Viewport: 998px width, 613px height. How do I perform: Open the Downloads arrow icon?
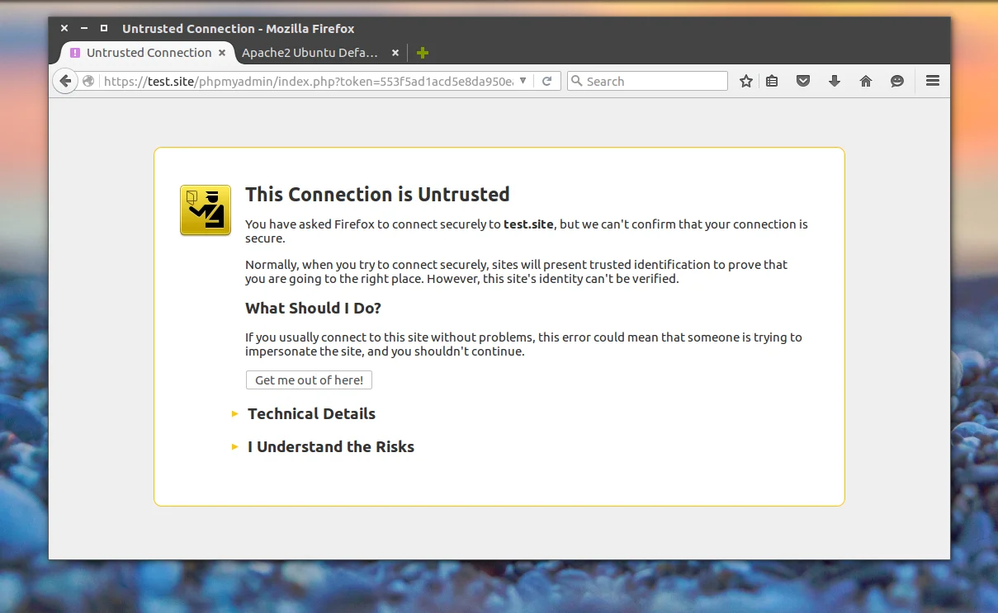coord(835,81)
